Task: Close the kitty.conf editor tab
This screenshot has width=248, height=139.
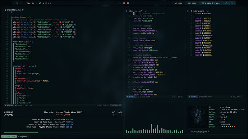Action: (145, 11)
